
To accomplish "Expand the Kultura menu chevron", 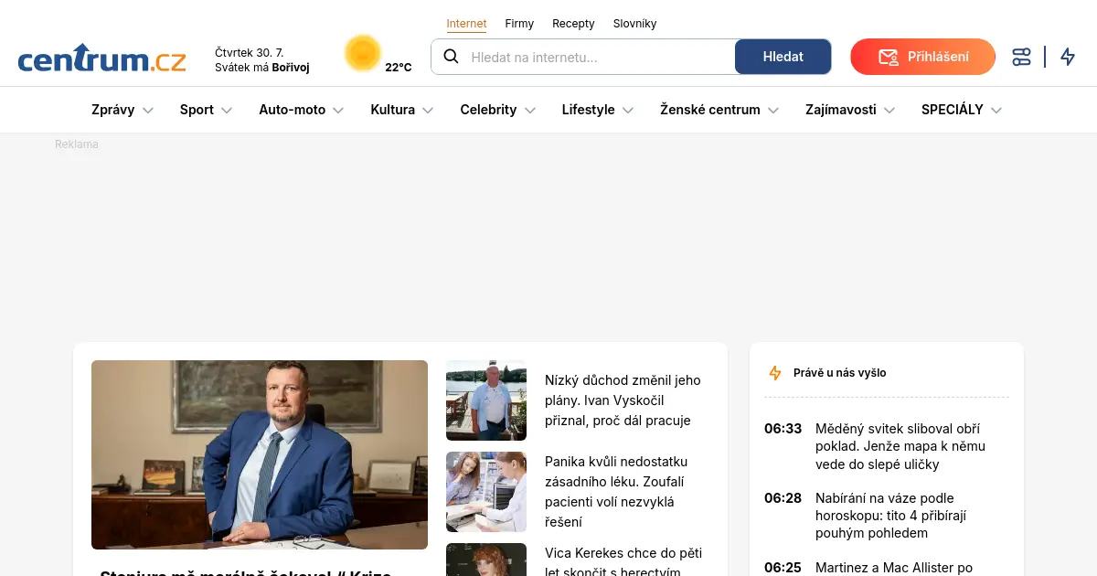I will [428, 111].
